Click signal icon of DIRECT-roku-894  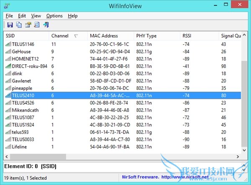[8, 66]
